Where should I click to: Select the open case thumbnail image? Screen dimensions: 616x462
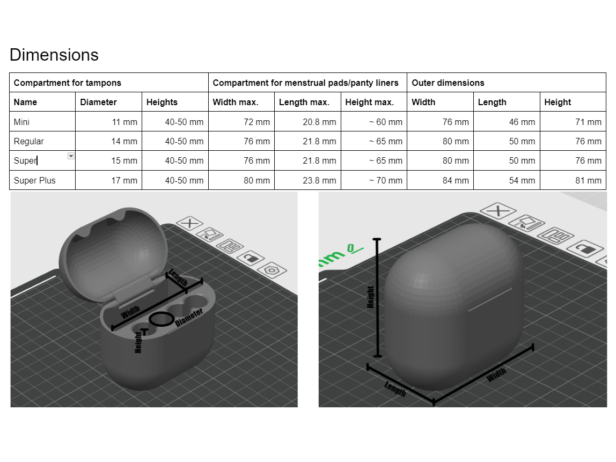pos(154,299)
